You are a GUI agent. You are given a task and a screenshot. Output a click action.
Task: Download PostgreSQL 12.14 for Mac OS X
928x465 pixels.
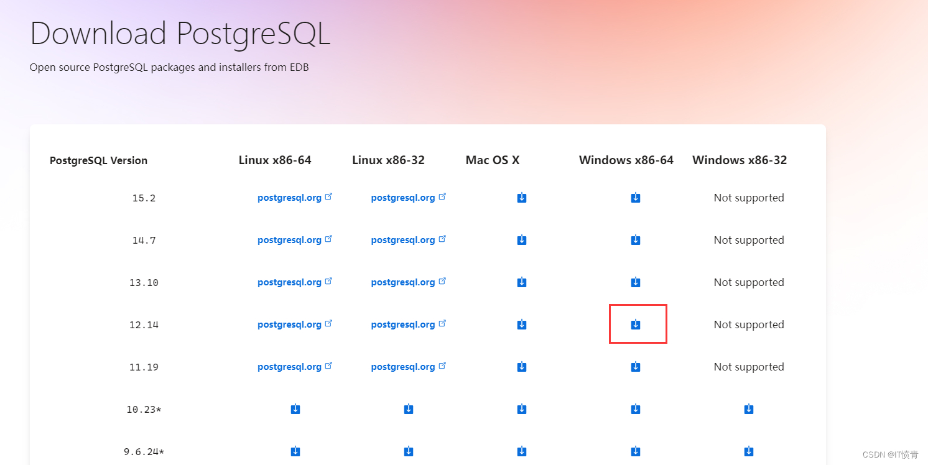point(522,325)
